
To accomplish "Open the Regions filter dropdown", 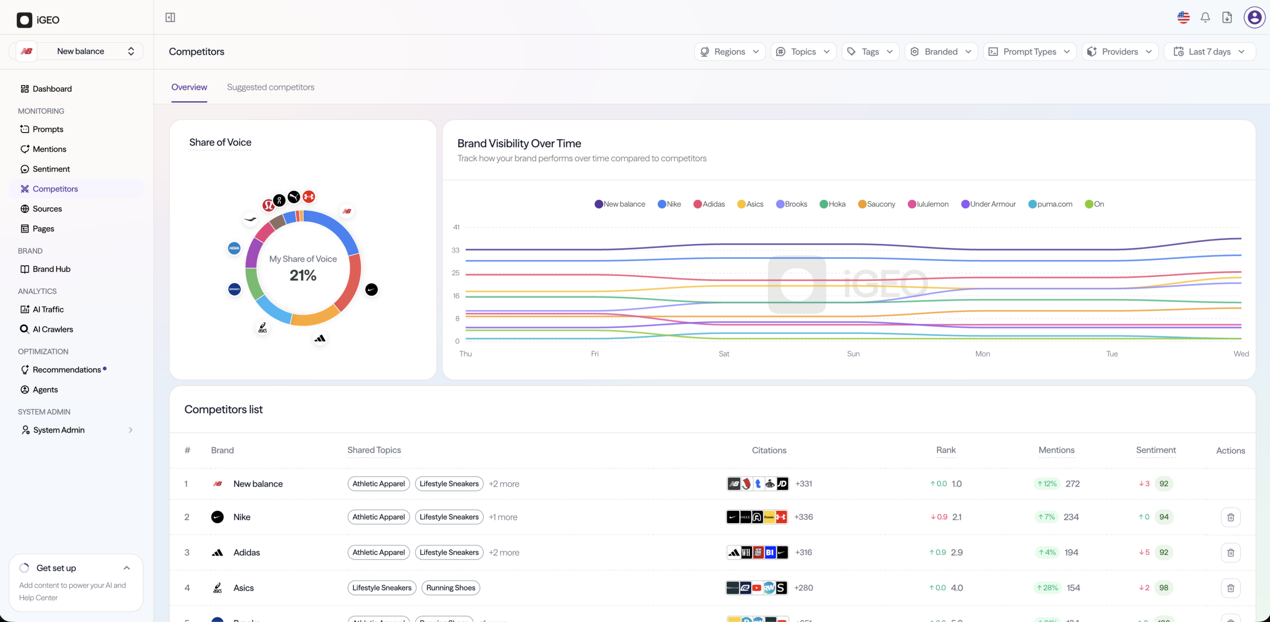I will tap(730, 52).
